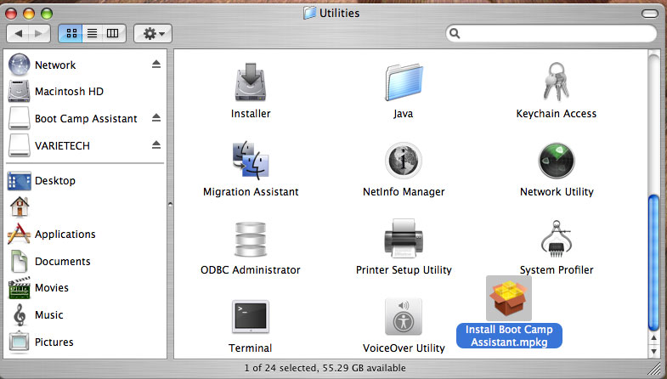
Task: Click the scroll up arrow
Action: (x=653, y=337)
